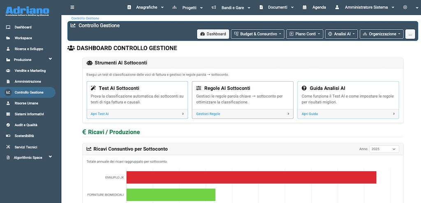421x203 pixels.
Task: Open the Analisi AI dropdown
Action: (341, 34)
